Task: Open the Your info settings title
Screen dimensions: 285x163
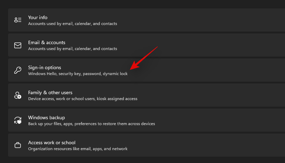Action: [38, 17]
